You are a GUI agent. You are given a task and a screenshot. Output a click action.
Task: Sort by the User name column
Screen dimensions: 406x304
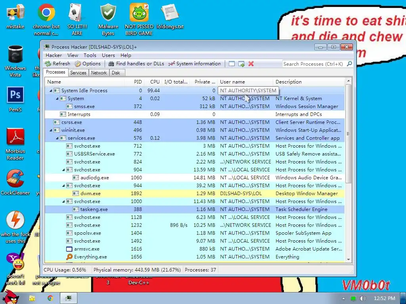tap(245, 82)
